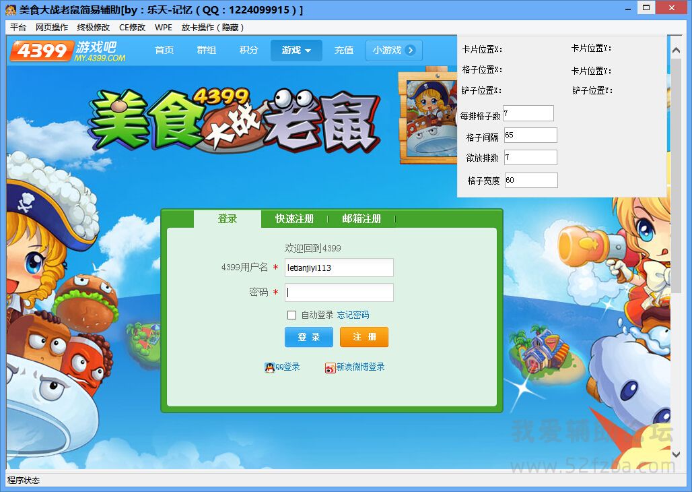Click the 忘记密码 link
The height and width of the screenshot is (492, 692).
tap(353, 315)
